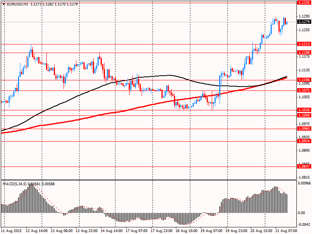
Task: Click the MACD zero level 0.00 label
Action: 301,213
